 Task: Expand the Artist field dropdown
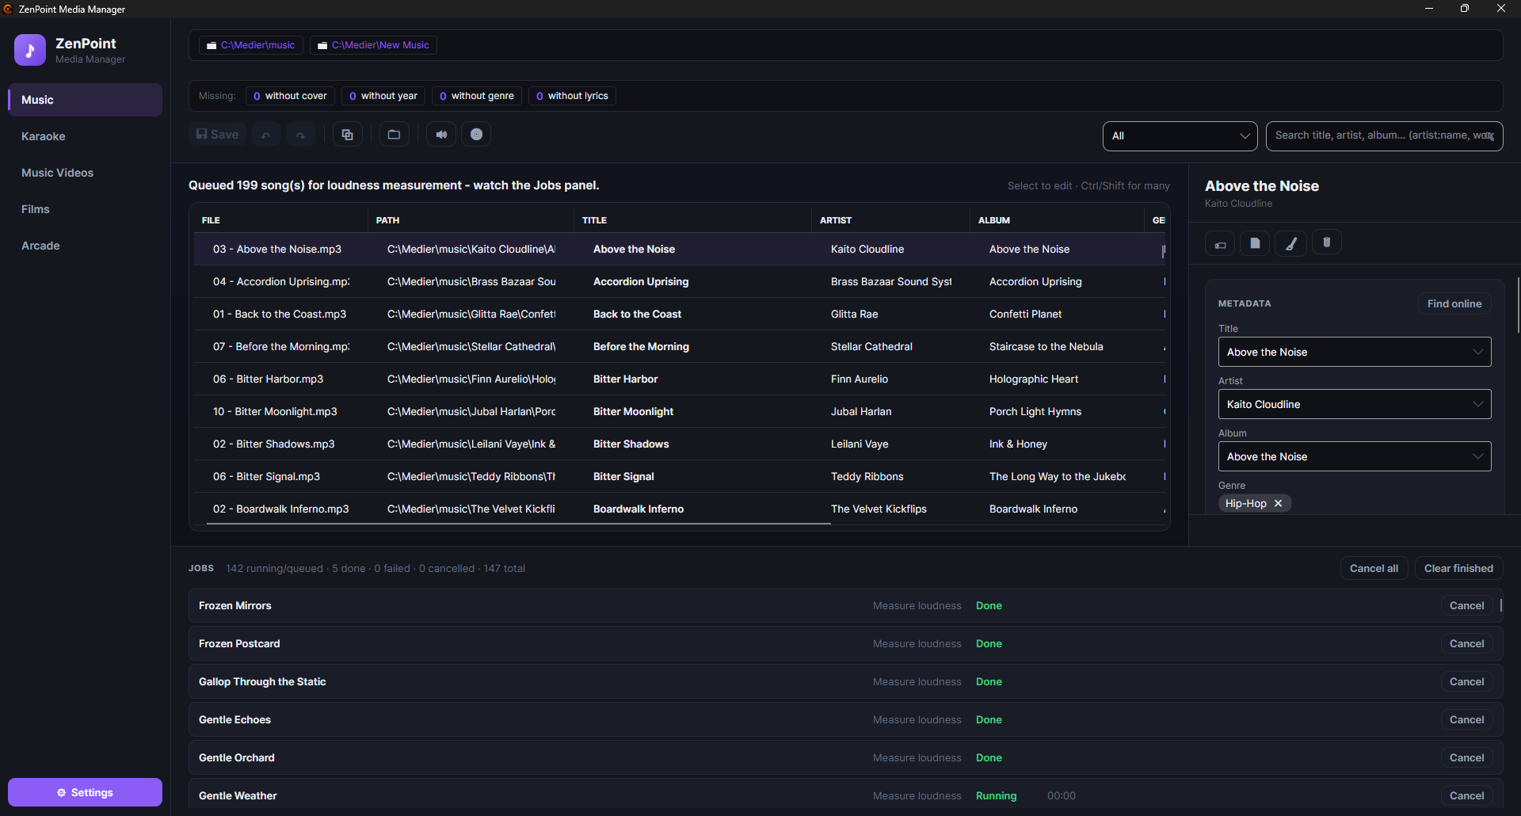point(1477,404)
